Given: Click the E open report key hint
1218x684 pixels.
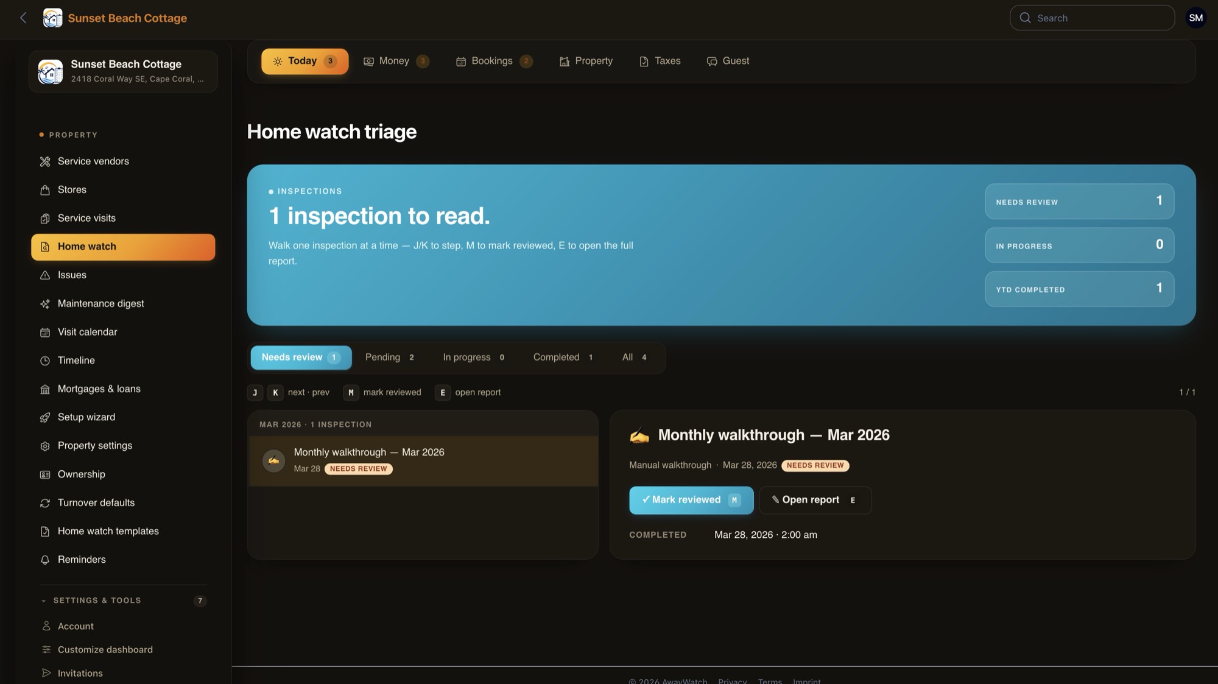Looking at the screenshot, I should [x=443, y=393].
